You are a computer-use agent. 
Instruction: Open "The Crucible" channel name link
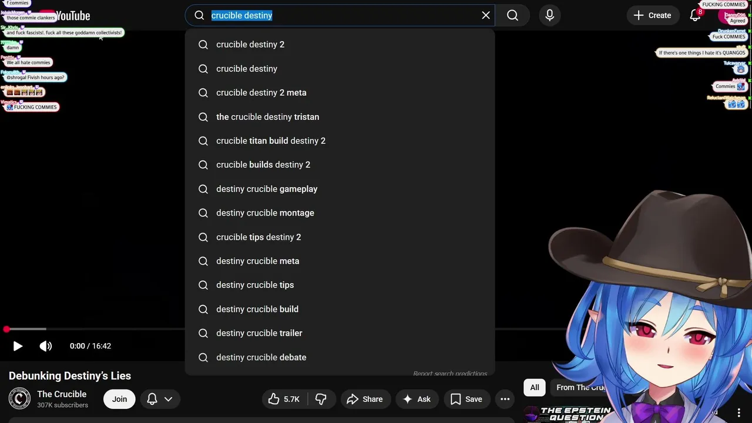click(62, 394)
